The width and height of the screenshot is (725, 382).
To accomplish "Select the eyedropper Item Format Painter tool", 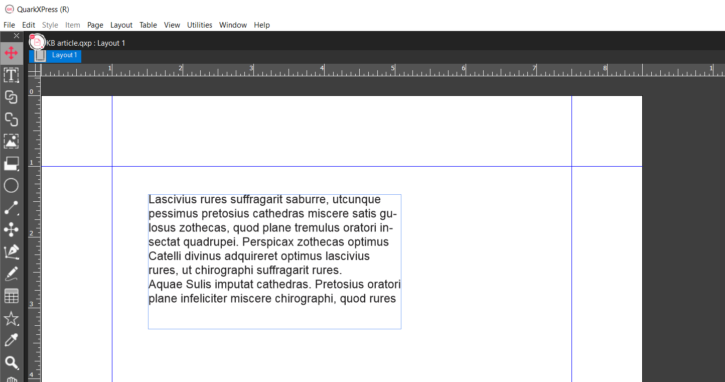I will pos(11,340).
